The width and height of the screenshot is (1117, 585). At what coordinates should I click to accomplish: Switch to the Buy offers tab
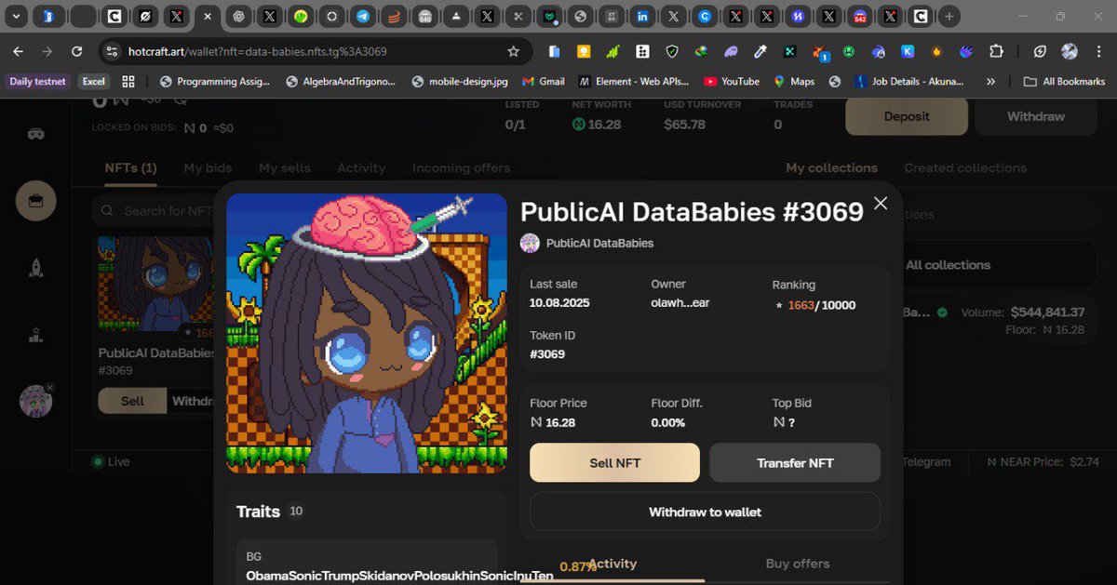click(797, 564)
